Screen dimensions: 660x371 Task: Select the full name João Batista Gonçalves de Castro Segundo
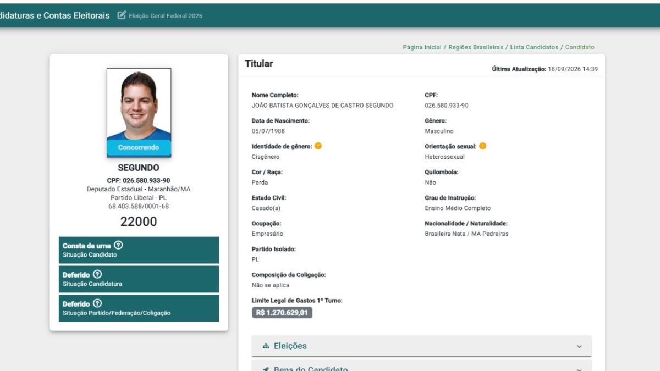click(x=322, y=106)
